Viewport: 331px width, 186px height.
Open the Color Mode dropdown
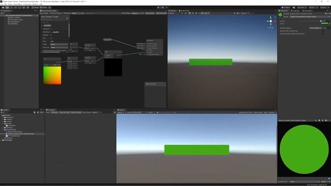(x=138, y=13)
